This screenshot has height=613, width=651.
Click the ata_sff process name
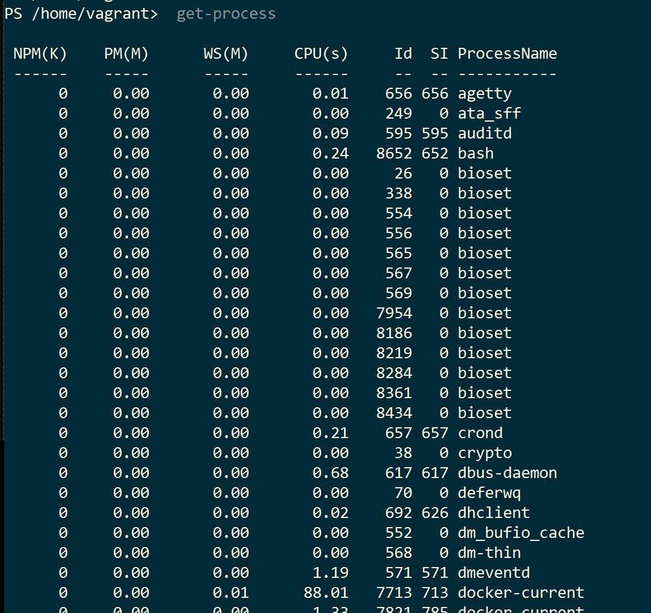489,114
